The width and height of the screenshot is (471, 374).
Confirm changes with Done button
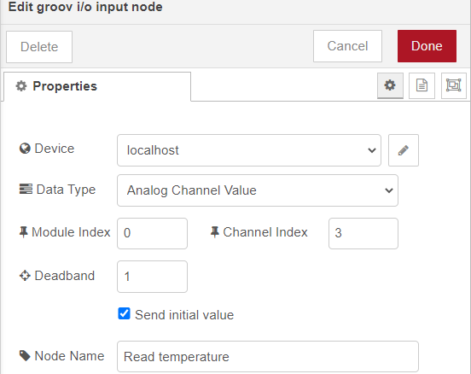(x=427, y=46)
